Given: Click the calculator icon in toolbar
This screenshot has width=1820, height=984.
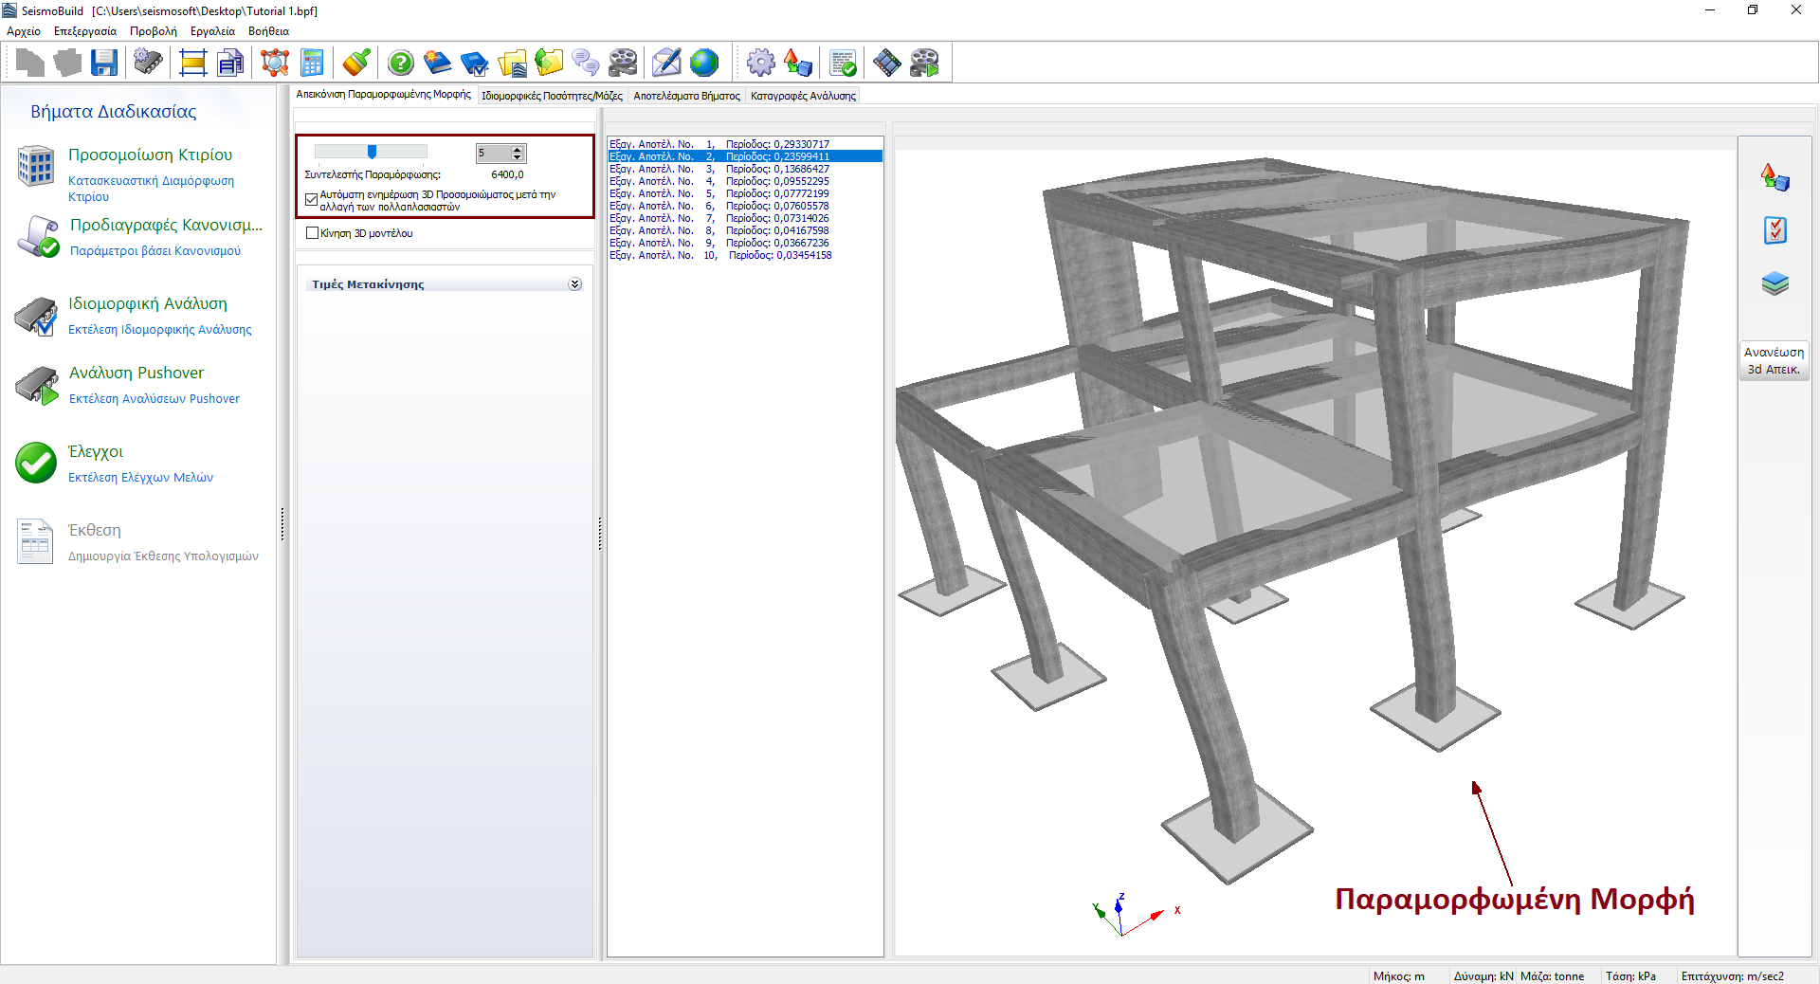Looking at the screenshot, I should pyautogui.click(x=312, y=64).
